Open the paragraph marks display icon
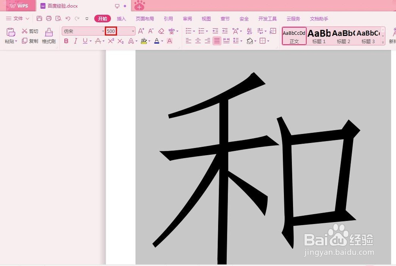 click(x=260, y=31)
